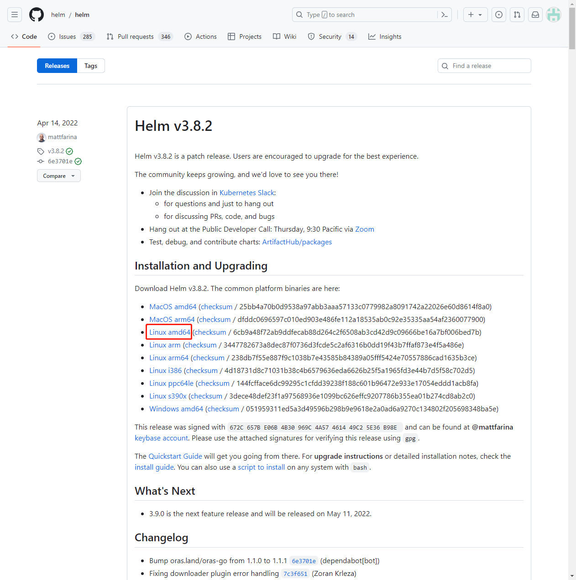Click the top search bar

click(365, 15)
